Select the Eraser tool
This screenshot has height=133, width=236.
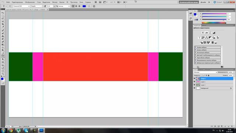coord(3,42)
